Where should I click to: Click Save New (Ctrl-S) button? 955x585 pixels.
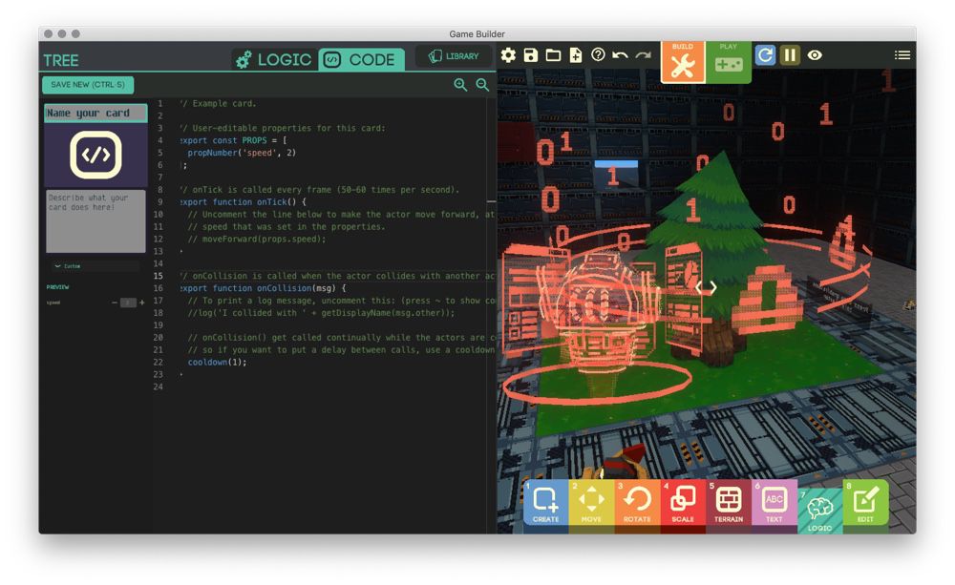point(88,85)
